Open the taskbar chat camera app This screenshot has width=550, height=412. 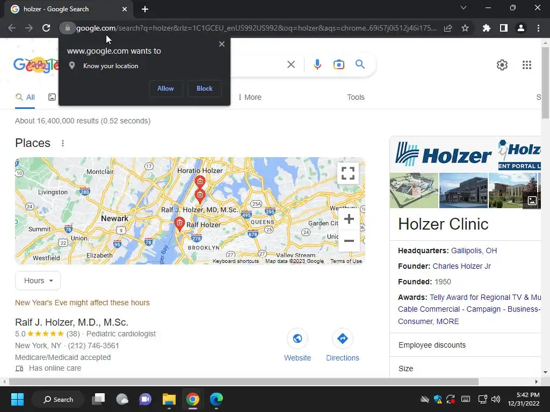pyautogui.click(x=145, y=399)
